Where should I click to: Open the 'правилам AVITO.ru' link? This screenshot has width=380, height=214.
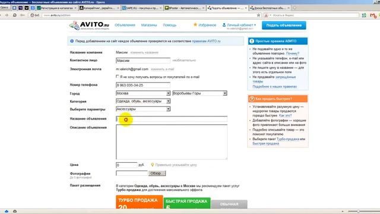point(206,41)
